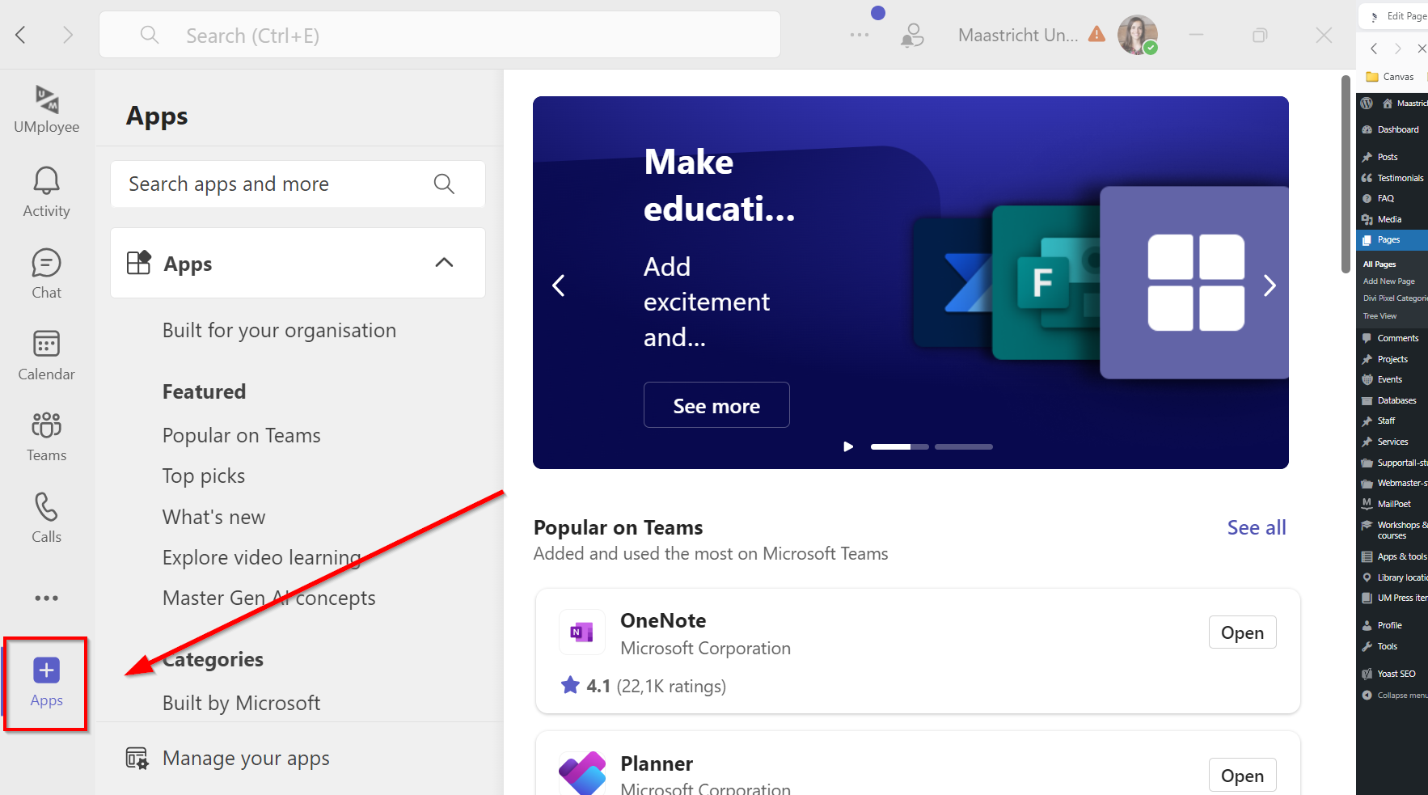Click the OneNote app icon
1428x795 pixels.
pyautogui.click(x=581, y=632)
